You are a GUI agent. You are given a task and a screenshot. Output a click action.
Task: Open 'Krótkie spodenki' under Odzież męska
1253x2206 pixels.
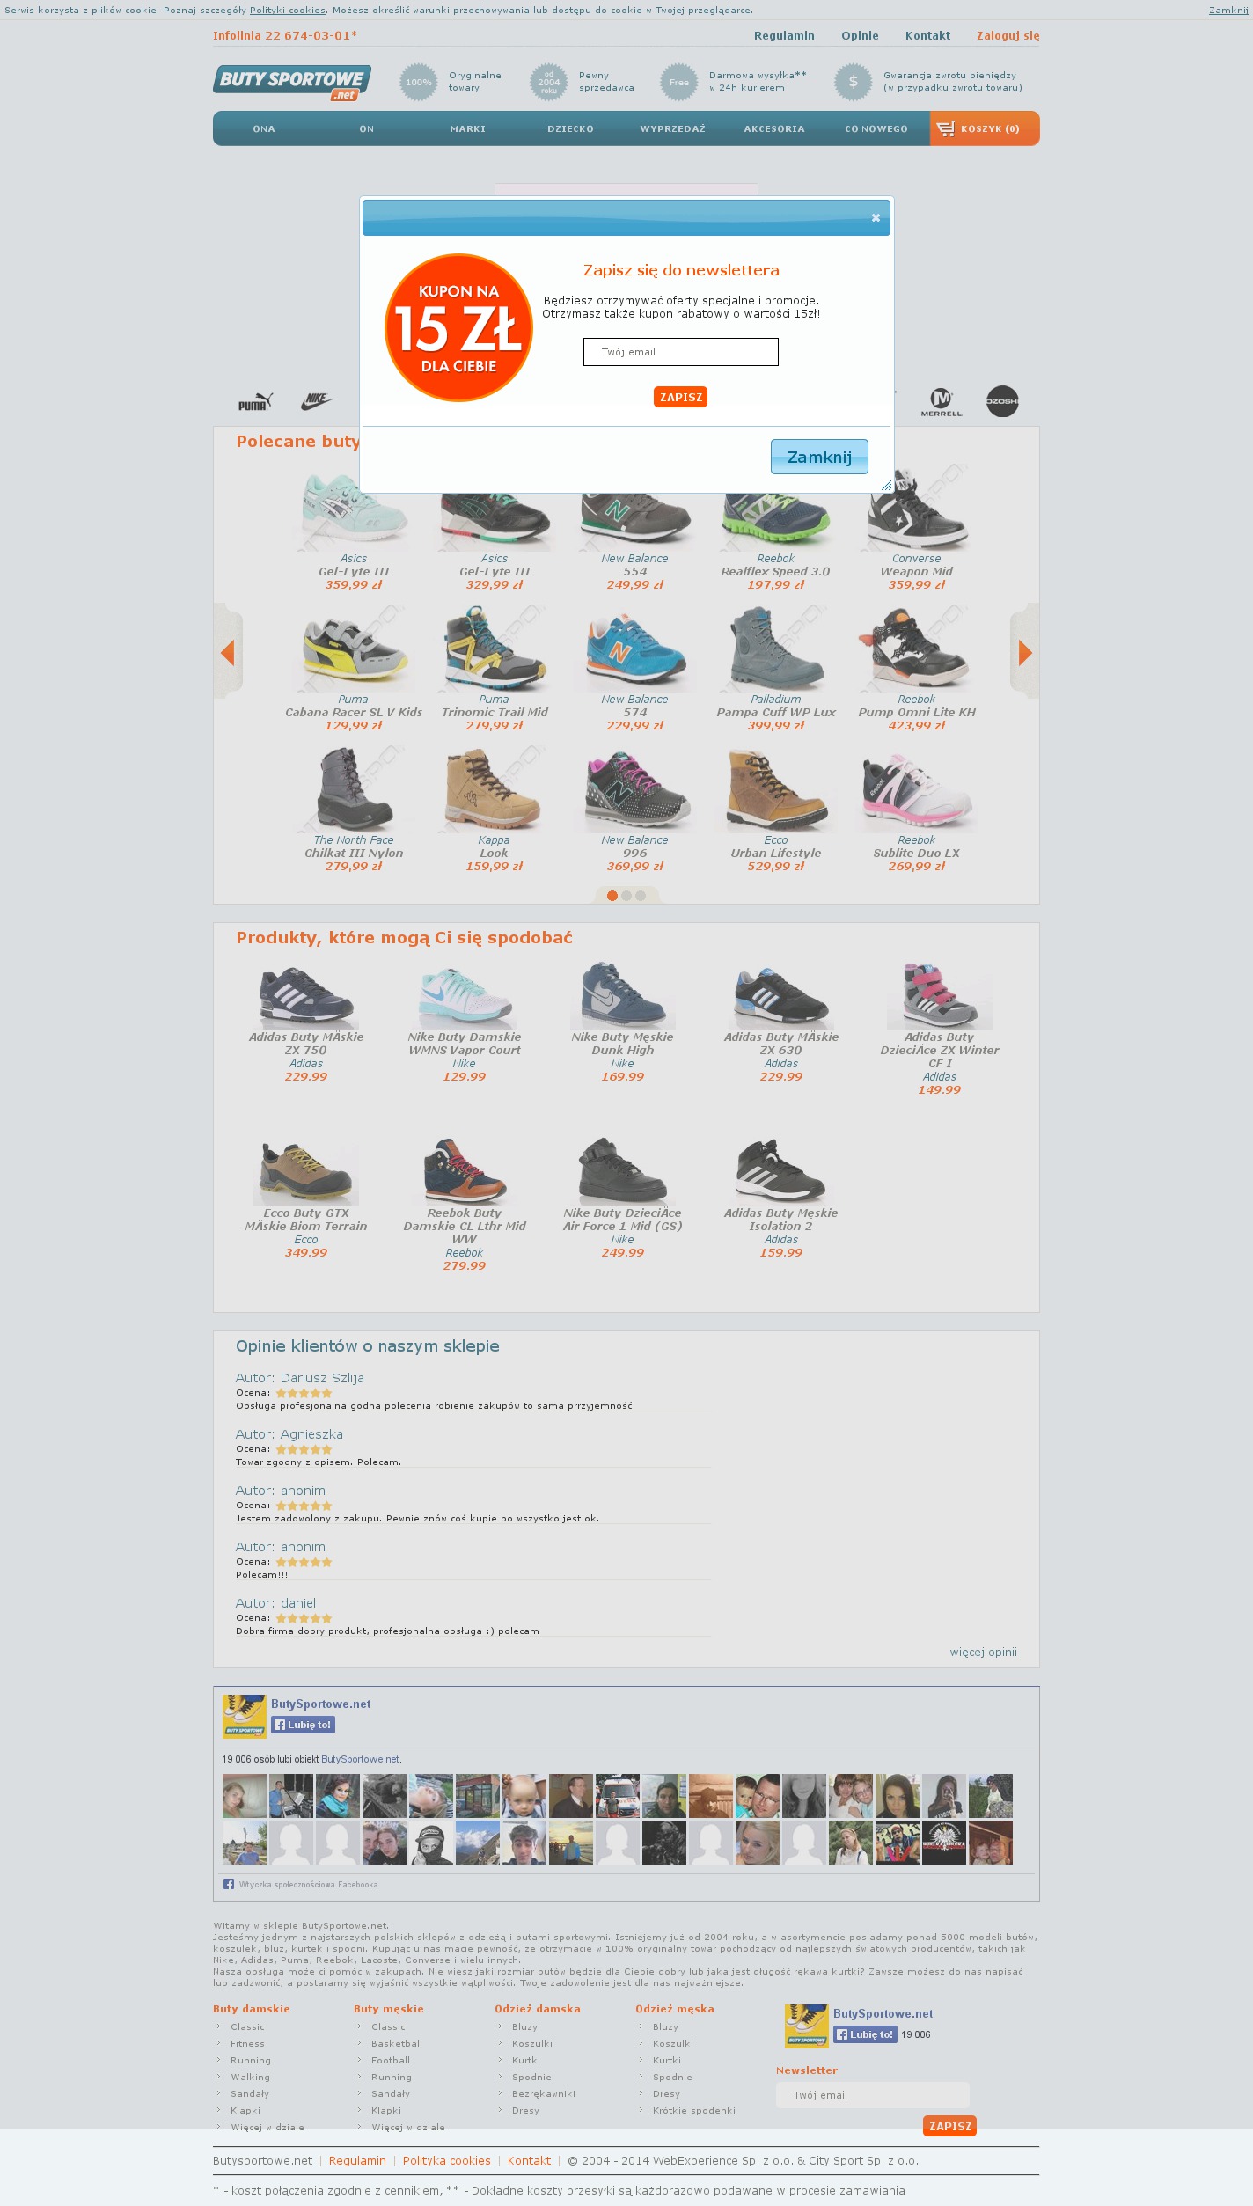click(694, 2110)
